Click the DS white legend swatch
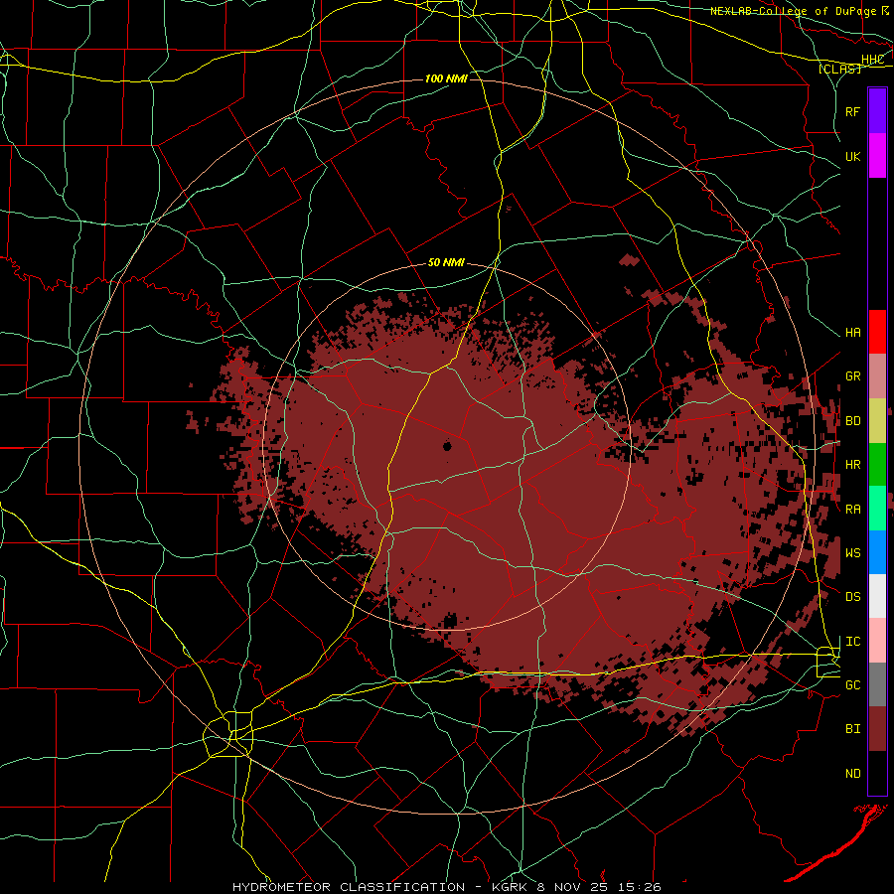Viewport: 894px width, 894px height. (877, 596)
